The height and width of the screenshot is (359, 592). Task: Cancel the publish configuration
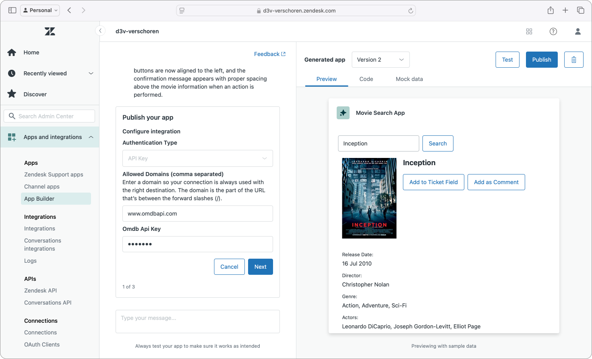(229, 267)
